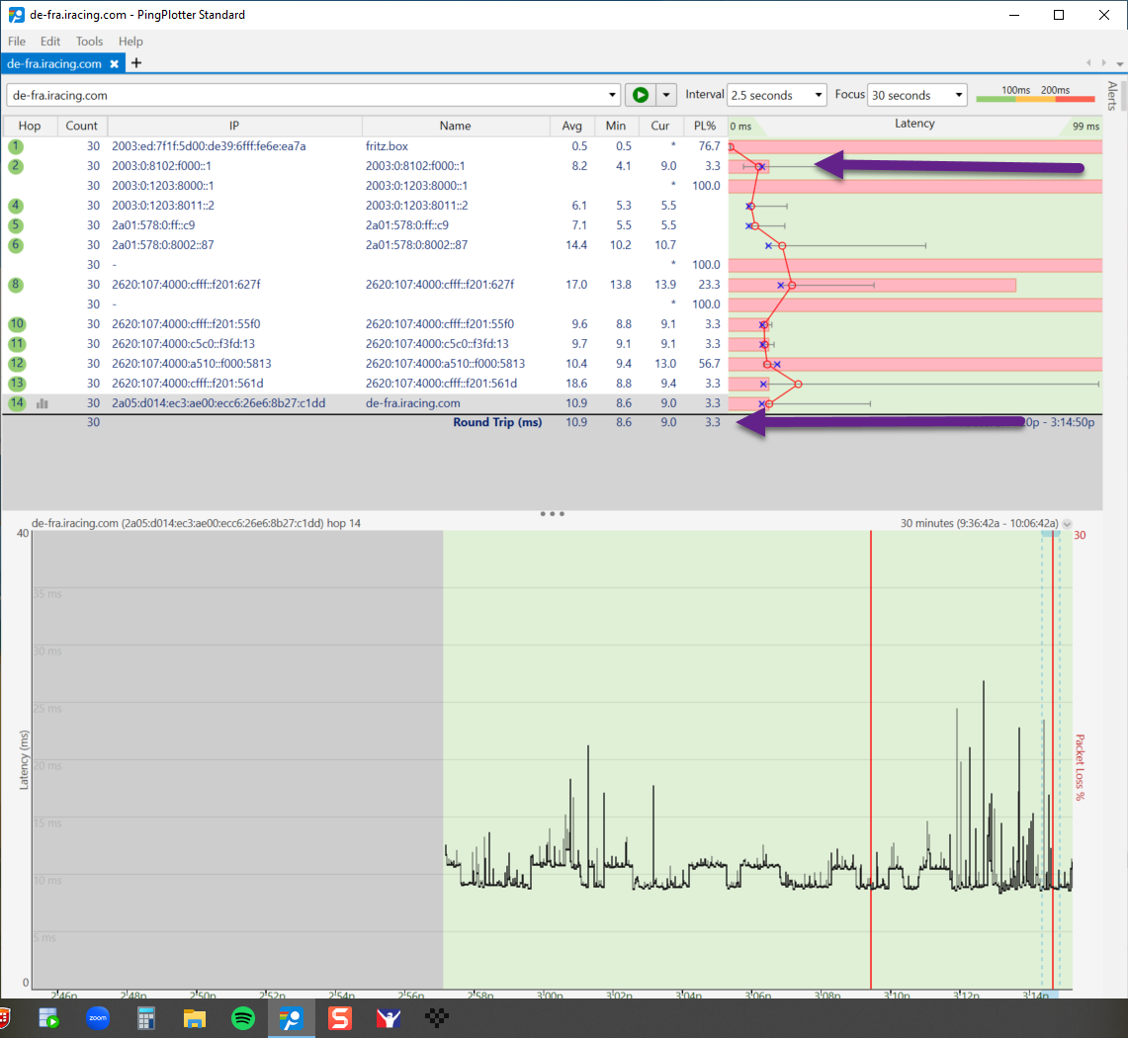1128x1040 pixels.
Task: Open the Tools menu
Action: pos(89,41)
